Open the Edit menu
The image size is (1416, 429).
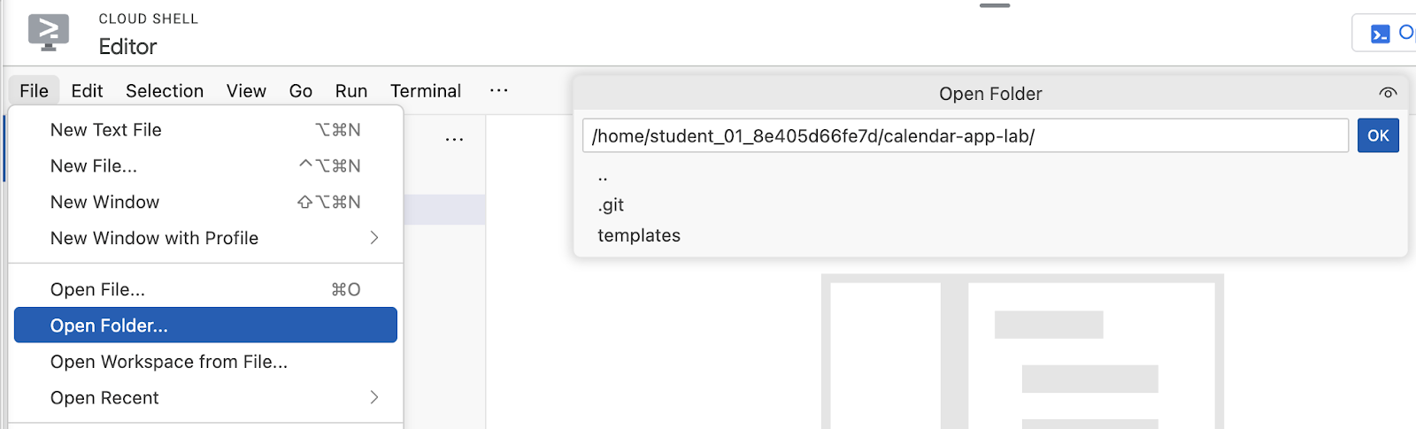coord(87,91)
